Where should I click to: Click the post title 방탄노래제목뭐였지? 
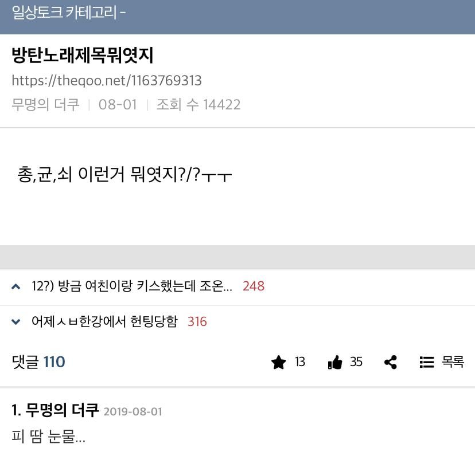coord(83,56)
